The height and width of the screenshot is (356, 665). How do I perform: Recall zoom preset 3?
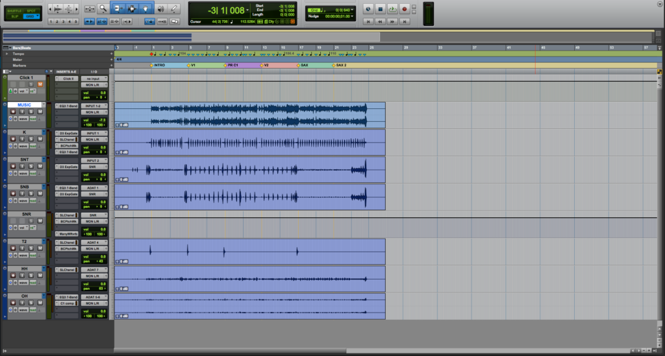(63, 21)
